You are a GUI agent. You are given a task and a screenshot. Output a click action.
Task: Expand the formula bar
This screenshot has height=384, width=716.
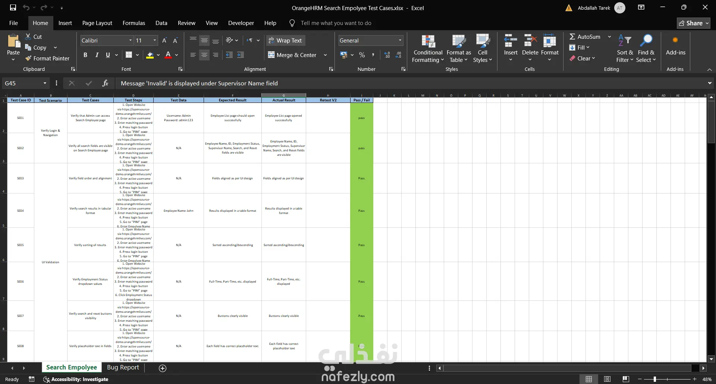(709, 83)
